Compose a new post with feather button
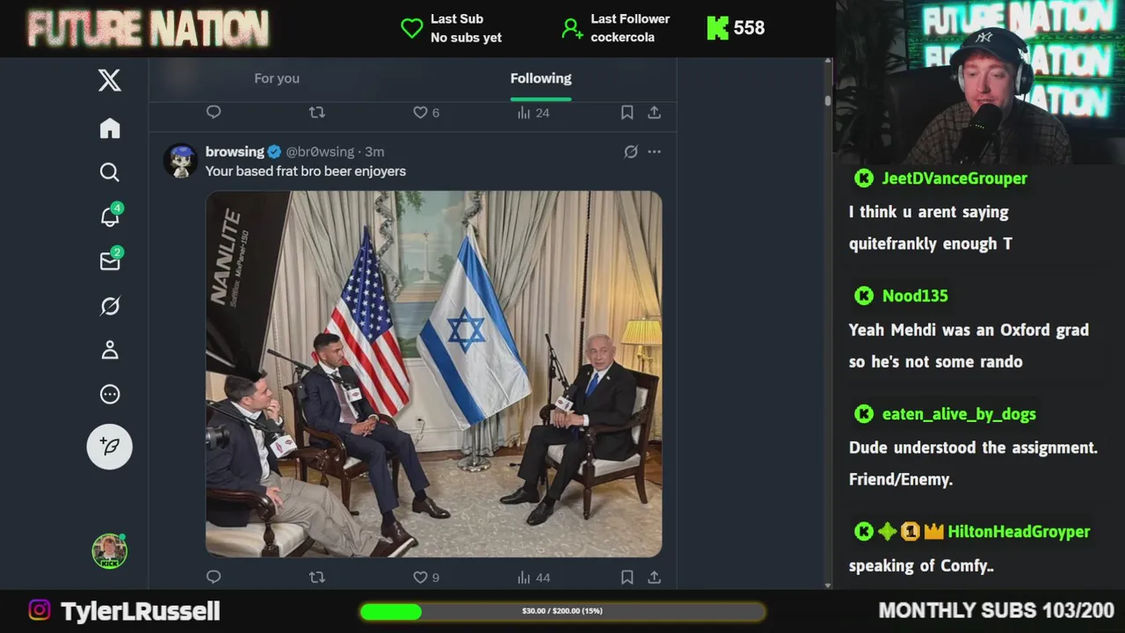 click(110, 447)
